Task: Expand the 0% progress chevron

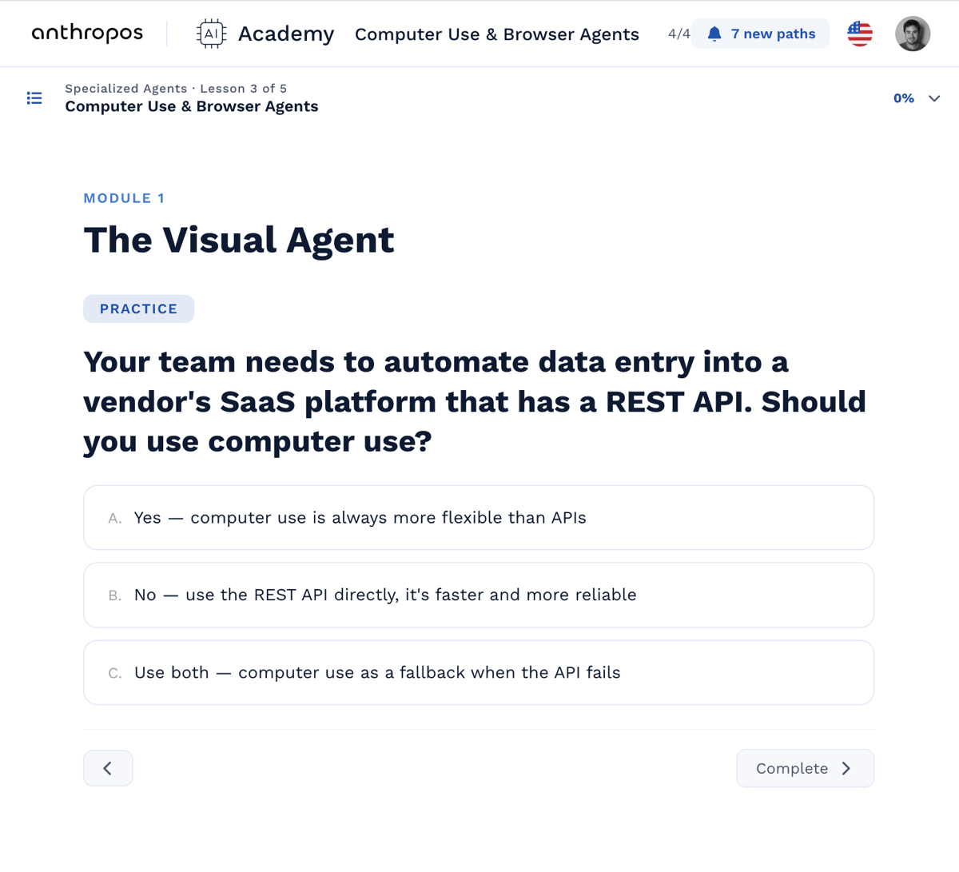Action: [934, 98]
